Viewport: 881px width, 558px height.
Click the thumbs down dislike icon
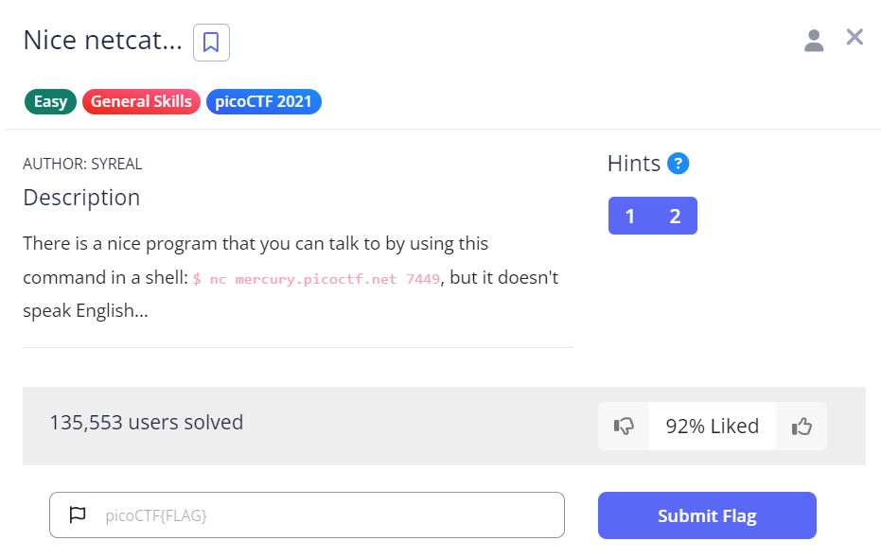624,427
